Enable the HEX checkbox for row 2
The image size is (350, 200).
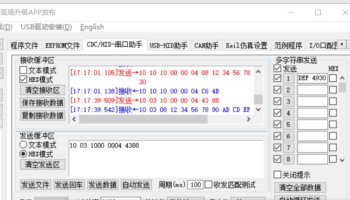click(x=333, y=90)
